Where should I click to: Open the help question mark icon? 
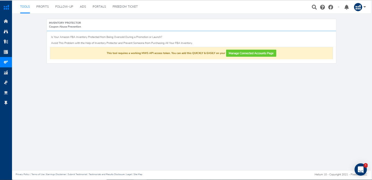[322, 7]
